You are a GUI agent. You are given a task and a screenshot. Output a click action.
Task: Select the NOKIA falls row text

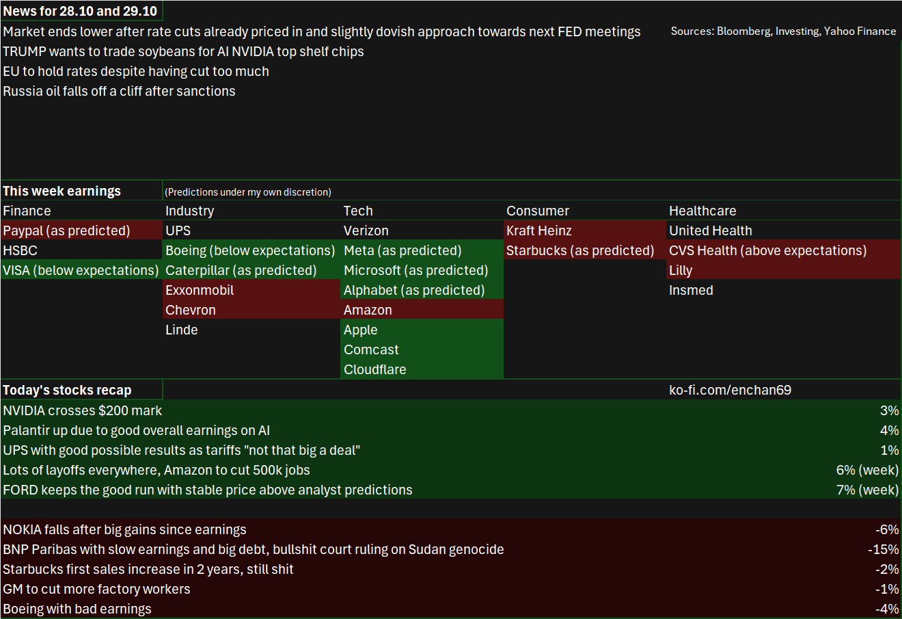coord(124,529)
